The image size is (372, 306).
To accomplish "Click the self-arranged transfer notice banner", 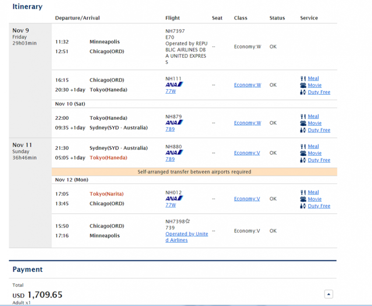I will 194,172.
